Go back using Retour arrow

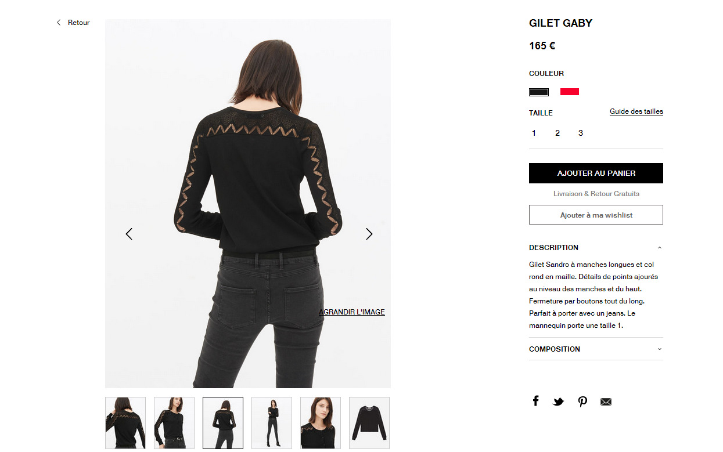pos(73,23)
